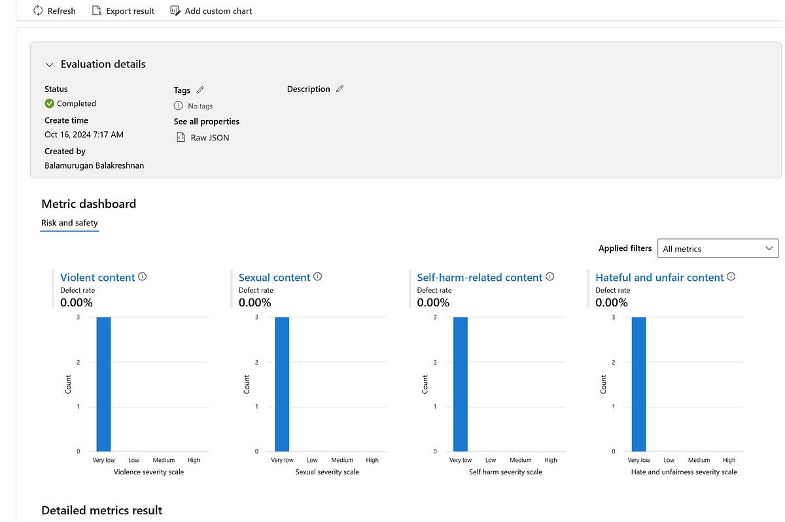
Task: Open the See all properties link
Action: click(x=206, y=122)
